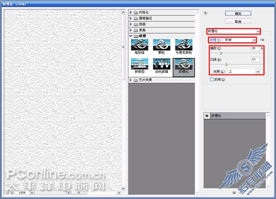Click the preview zoom in plus button
This screenshot has height=199, width=276.
coord(12,192)
